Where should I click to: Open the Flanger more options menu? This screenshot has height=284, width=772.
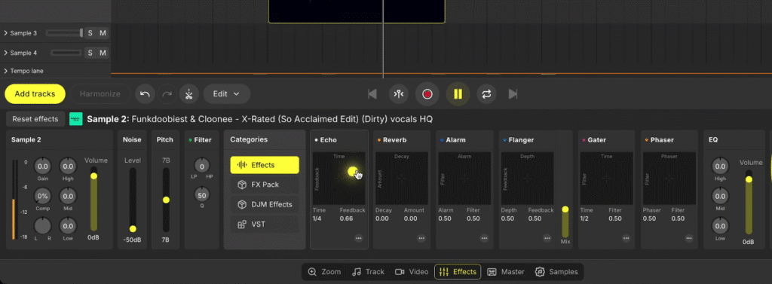(547, 238)
